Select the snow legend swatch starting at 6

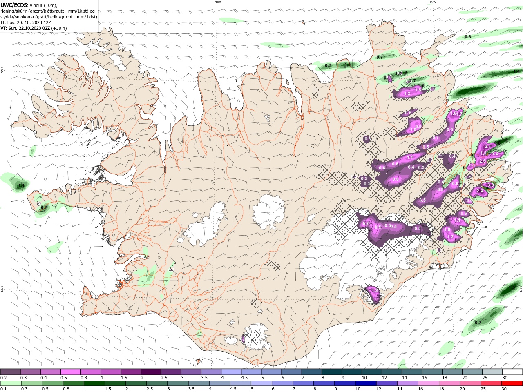click(291, 372)
